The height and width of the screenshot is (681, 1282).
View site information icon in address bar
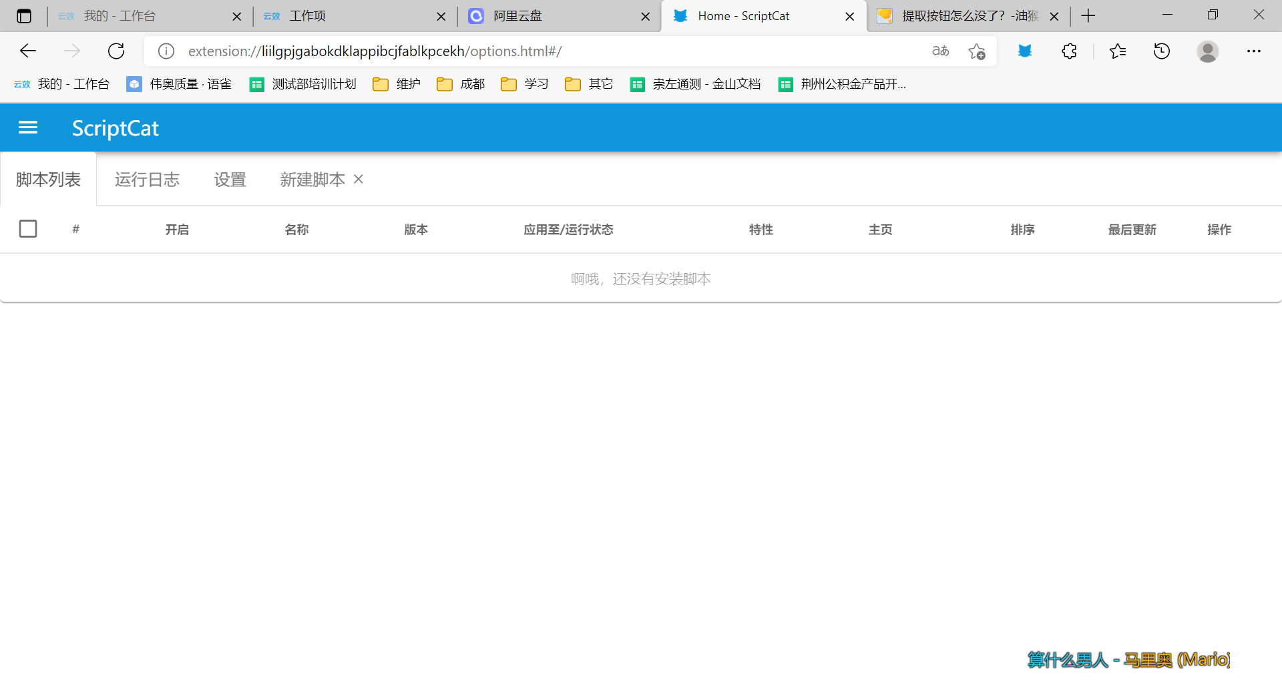click(166, 51)
